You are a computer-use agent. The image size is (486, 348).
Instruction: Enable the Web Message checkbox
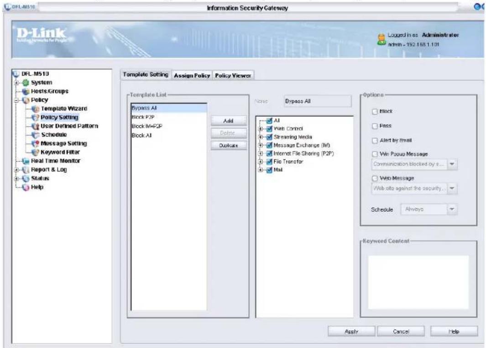coord(375,179)
